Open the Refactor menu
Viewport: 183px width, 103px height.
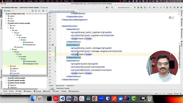[x=42, y=1]
